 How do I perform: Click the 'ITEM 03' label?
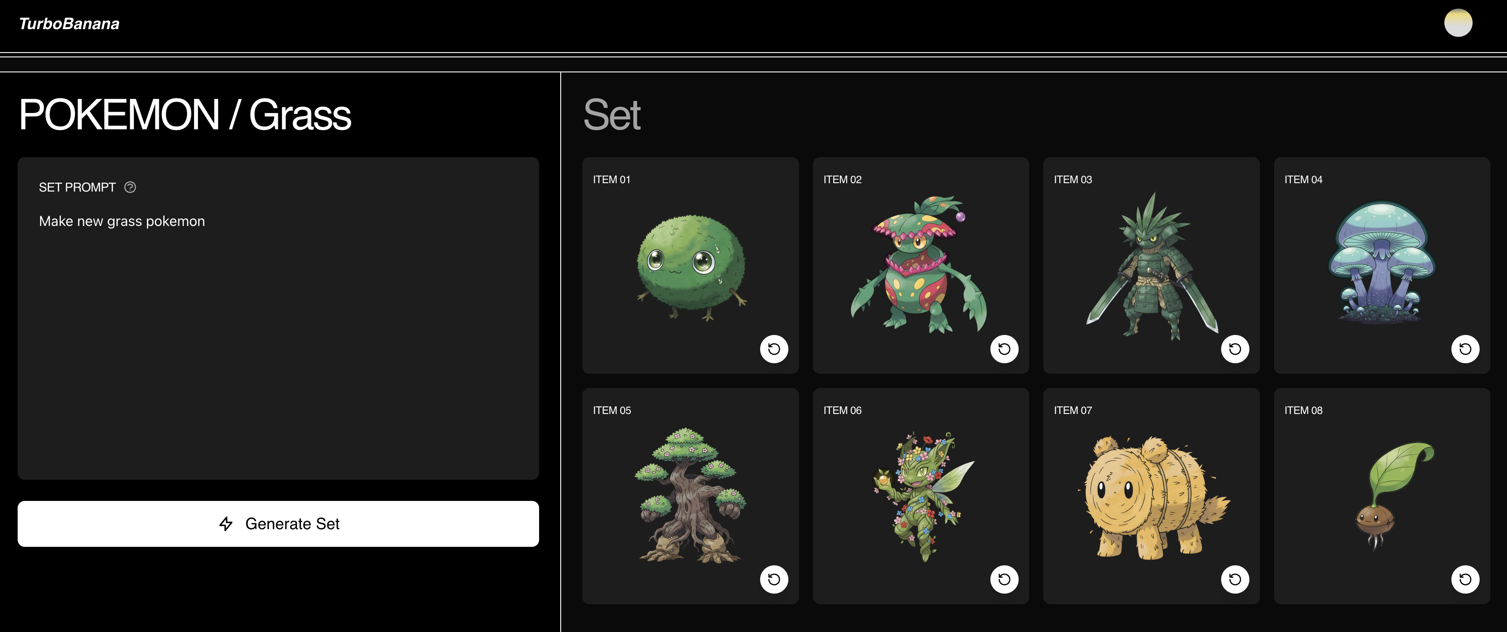pos(1073,180)
